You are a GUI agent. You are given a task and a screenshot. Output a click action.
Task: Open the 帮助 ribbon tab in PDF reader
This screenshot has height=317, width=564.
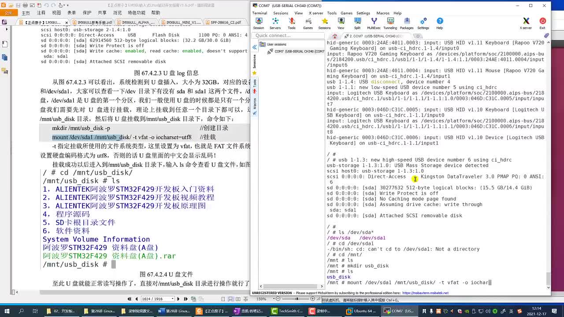coord(156,13)
